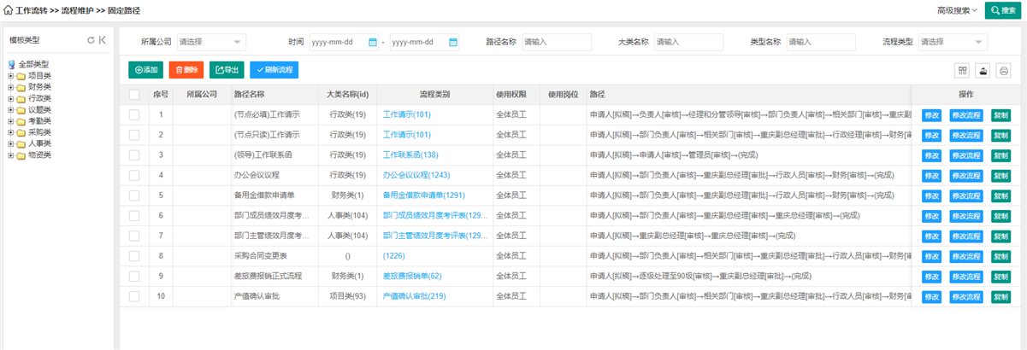Click the green 搜索 button

(1003, 10)
